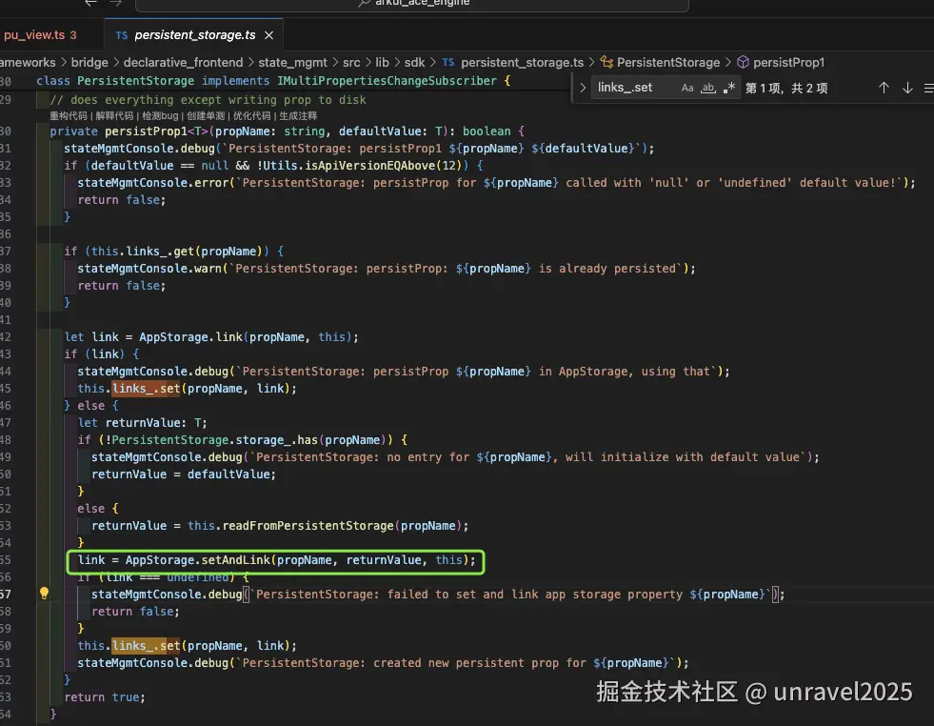Open the state_mgmt breadcrumb
Viewport: 934px width, 726px height.
pyautogui.click(x=292, y=63)
